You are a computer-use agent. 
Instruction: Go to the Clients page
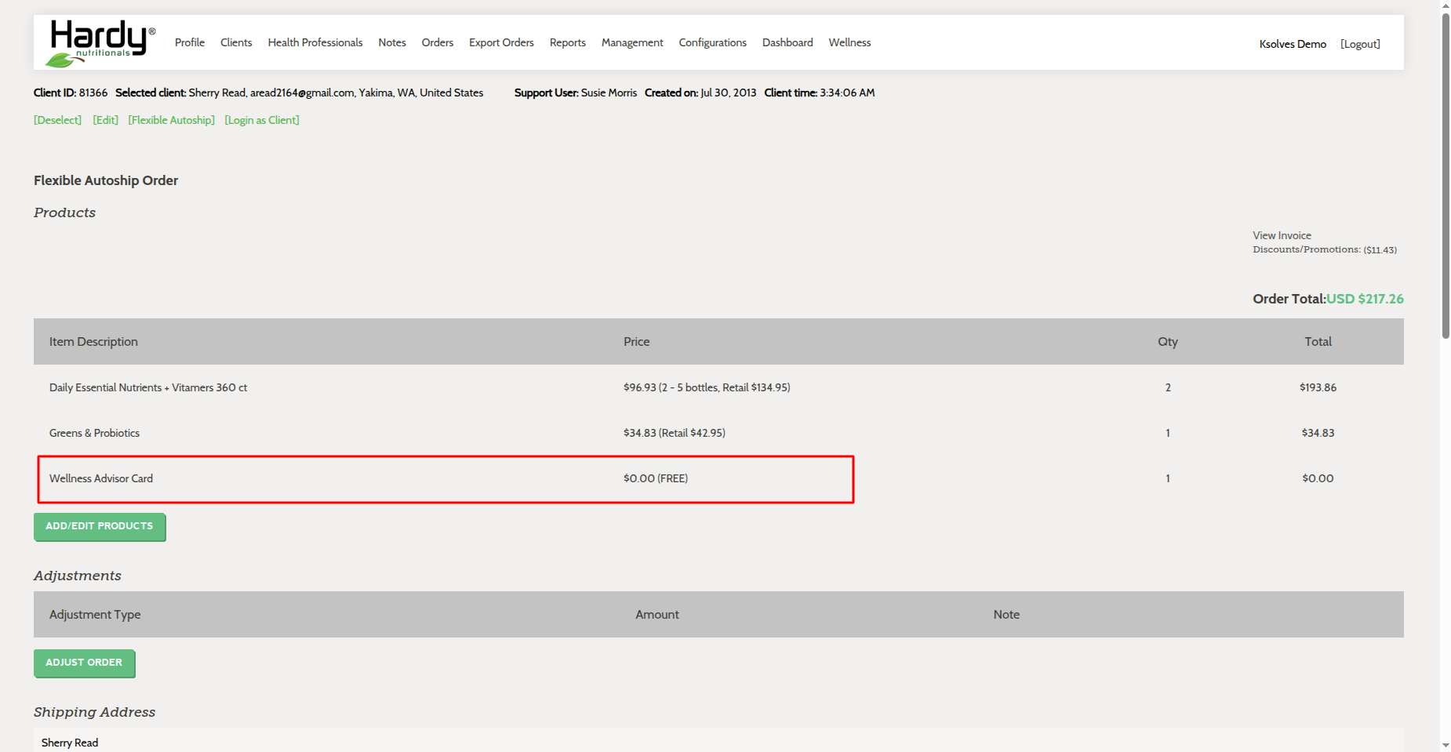click(236, 42)
